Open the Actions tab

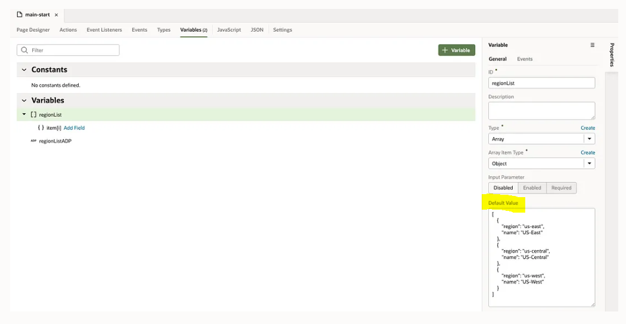[69, 30]
